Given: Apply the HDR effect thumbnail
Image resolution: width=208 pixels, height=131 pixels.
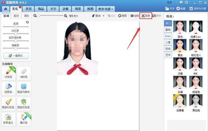Looking at the screenshot, I should [196, 64].
